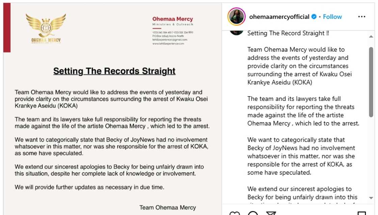Follow ohemaamercyofficial
Screen dimensions: 378x215
click(x=332, y=16)
